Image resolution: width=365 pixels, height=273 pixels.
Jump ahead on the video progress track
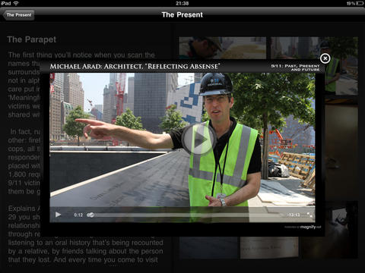(x=188, y=215)
